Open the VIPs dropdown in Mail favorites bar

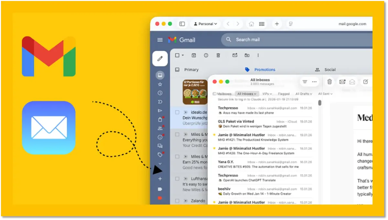click(267, 94)
